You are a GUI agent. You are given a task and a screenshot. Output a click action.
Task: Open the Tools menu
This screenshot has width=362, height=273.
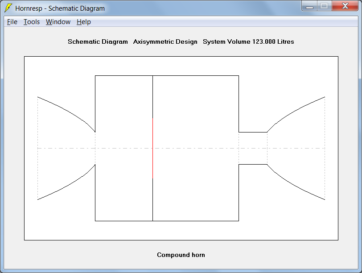point(32,22)
